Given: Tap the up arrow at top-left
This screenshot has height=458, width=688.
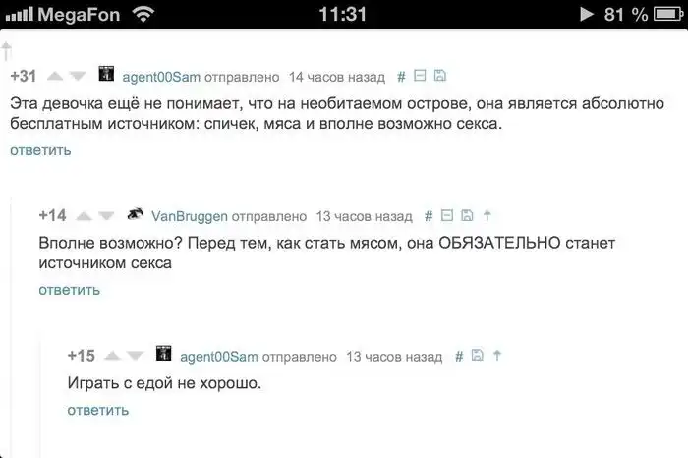Looking at the screenshot, I should tap(6, 51).
